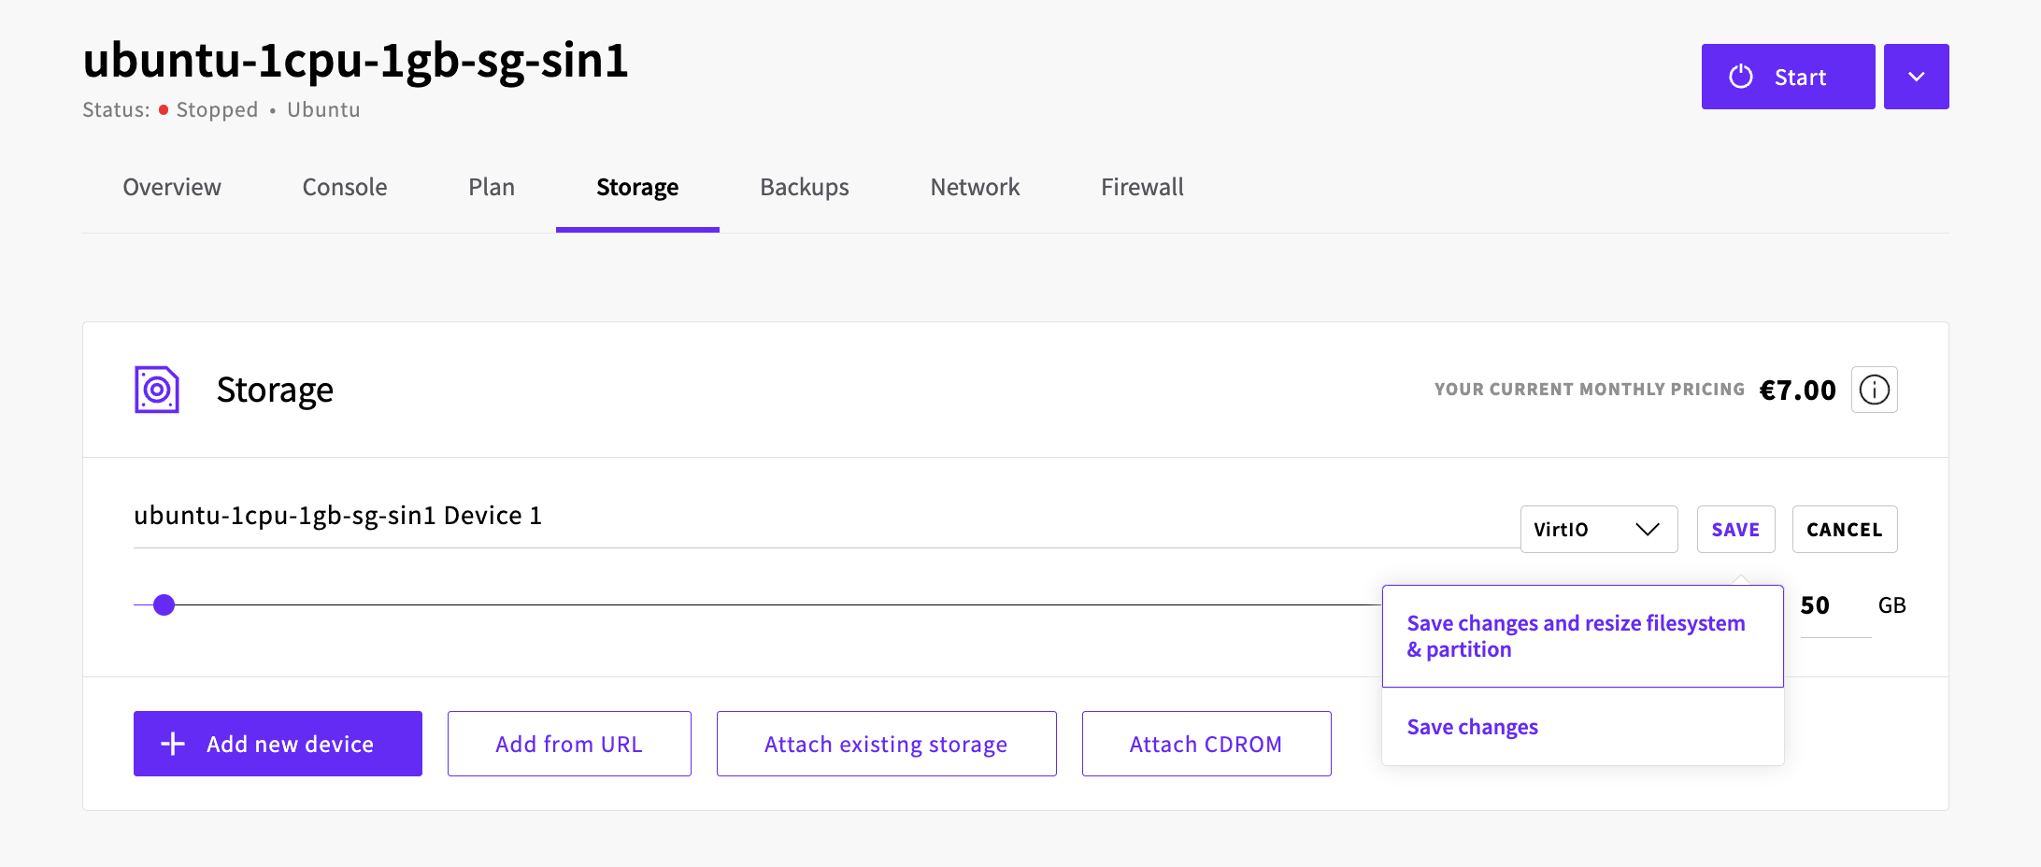Select the Storage tab
Viewport: 2041px width, 867px height.
[x=637, y=188]
